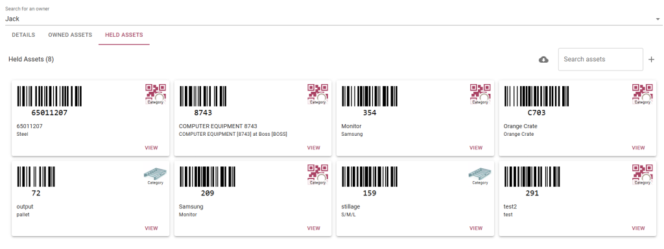The image size is (664, 249).
Task: Click the plus icon beside Search assets
Action: (x=651, y=60)
